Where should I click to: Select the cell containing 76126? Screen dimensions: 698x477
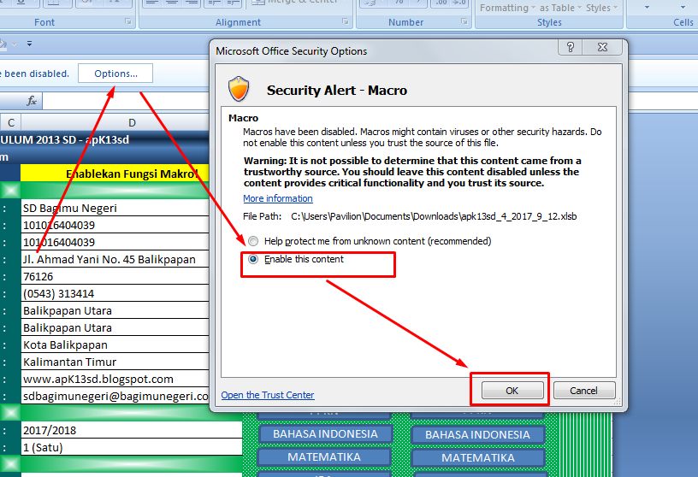[x=115, y=276]
